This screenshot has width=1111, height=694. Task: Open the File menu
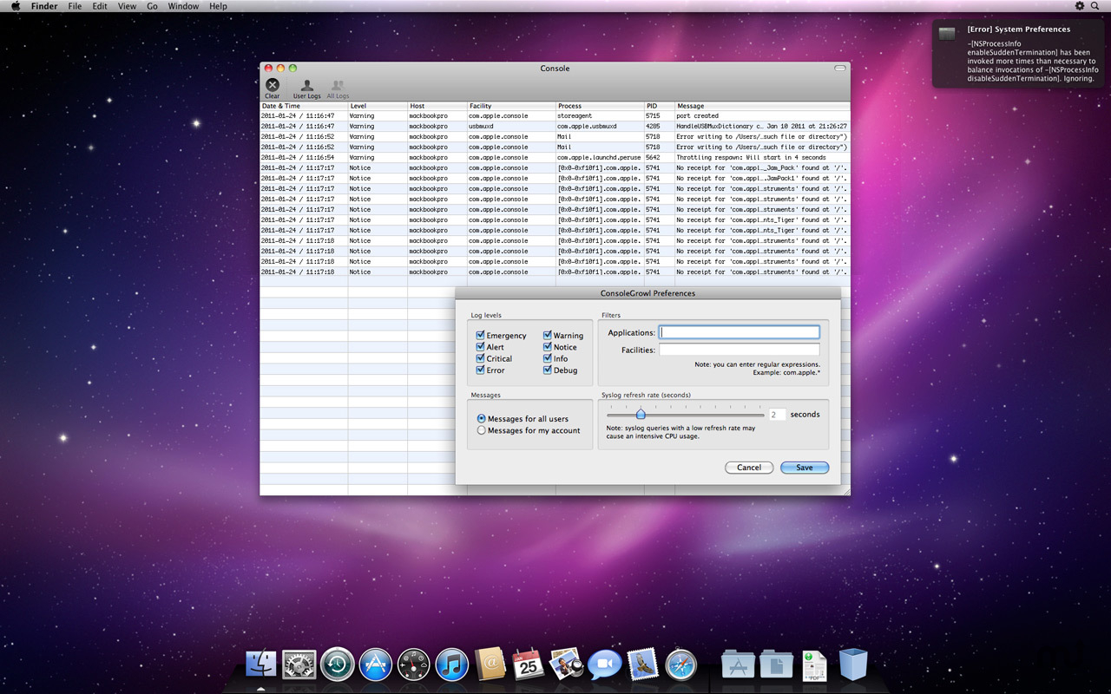coord(75,6)
